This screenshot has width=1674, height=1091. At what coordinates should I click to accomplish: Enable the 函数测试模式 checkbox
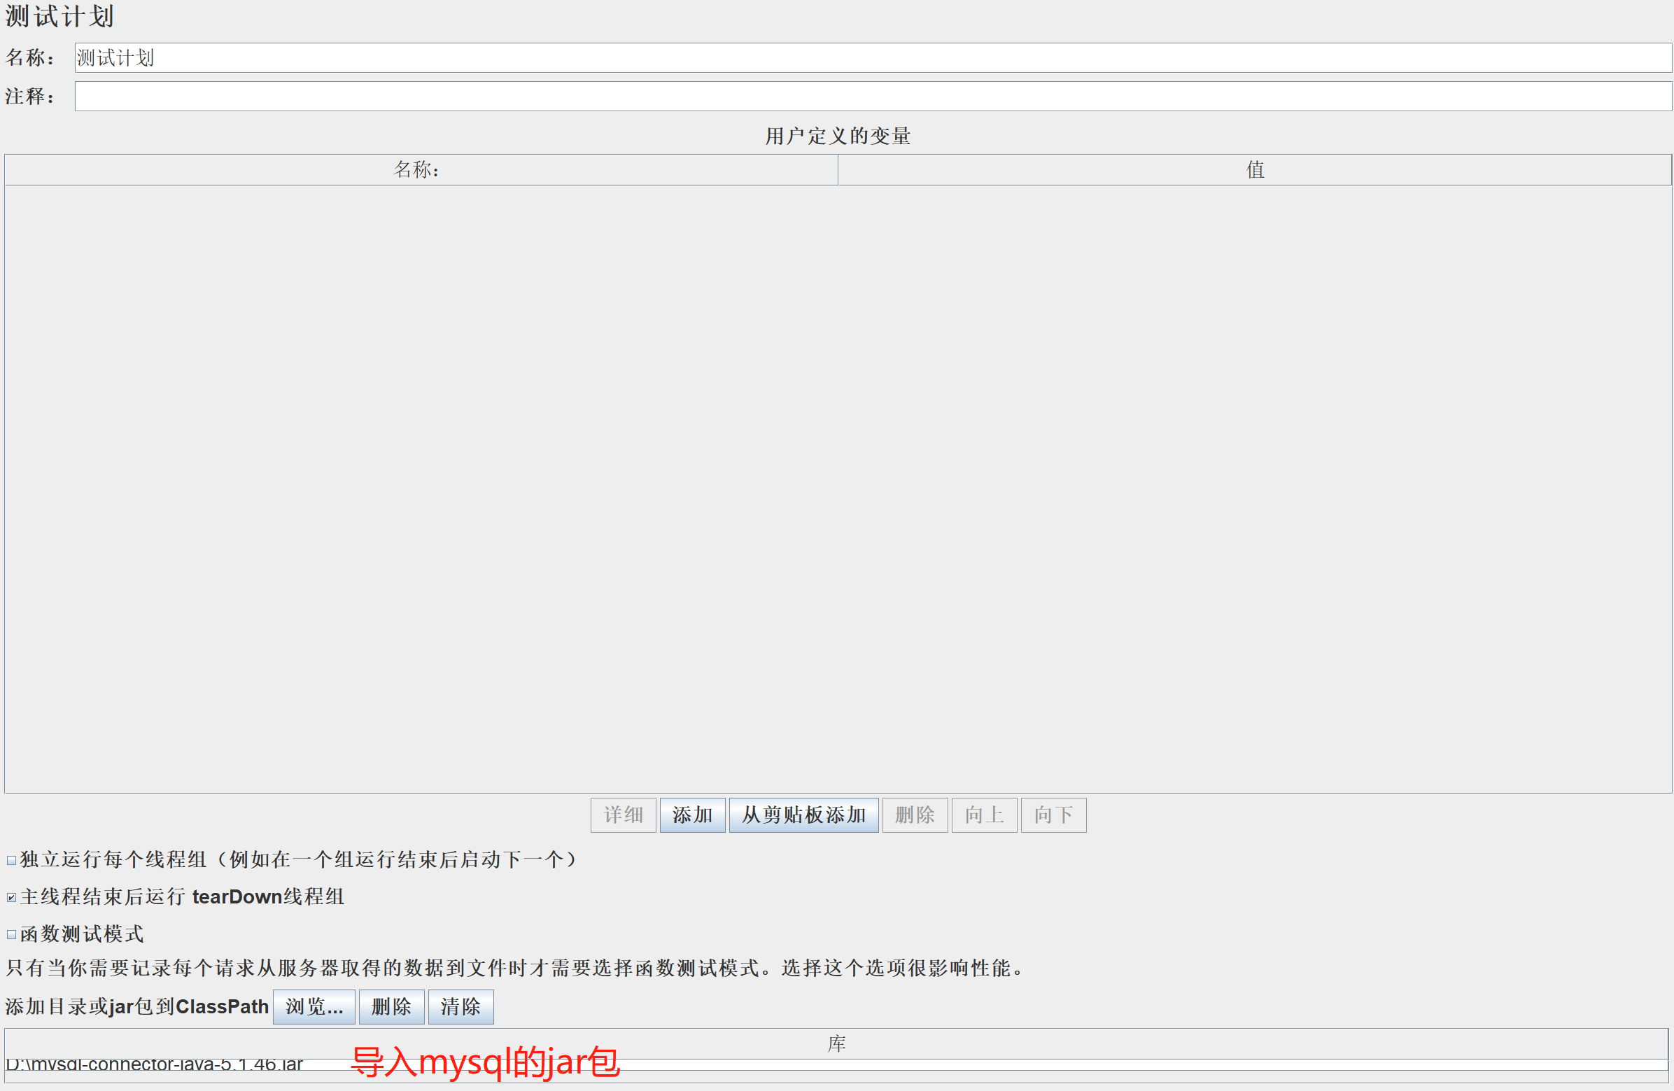[x=12, y=935]
